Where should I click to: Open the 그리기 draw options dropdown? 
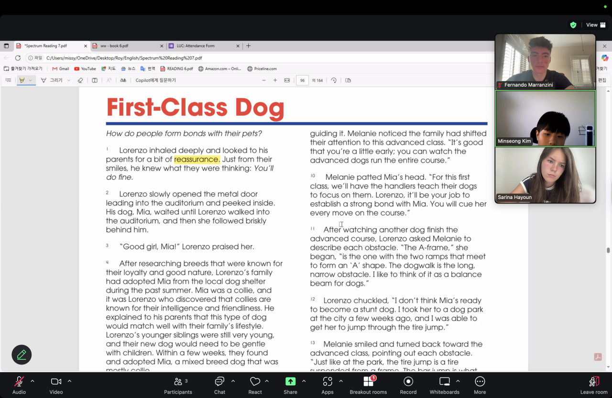69,80
